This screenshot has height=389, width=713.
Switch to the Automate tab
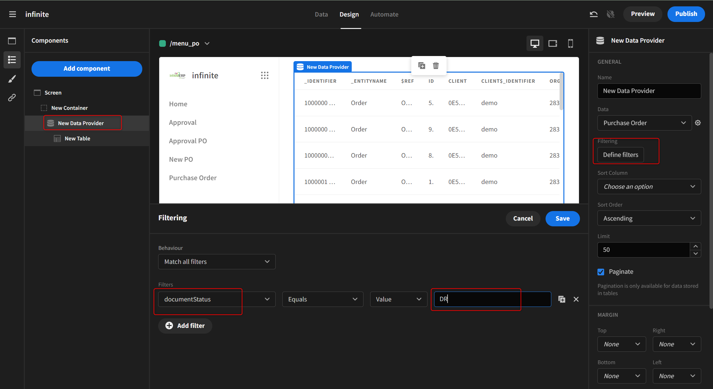tap(384, 14)
